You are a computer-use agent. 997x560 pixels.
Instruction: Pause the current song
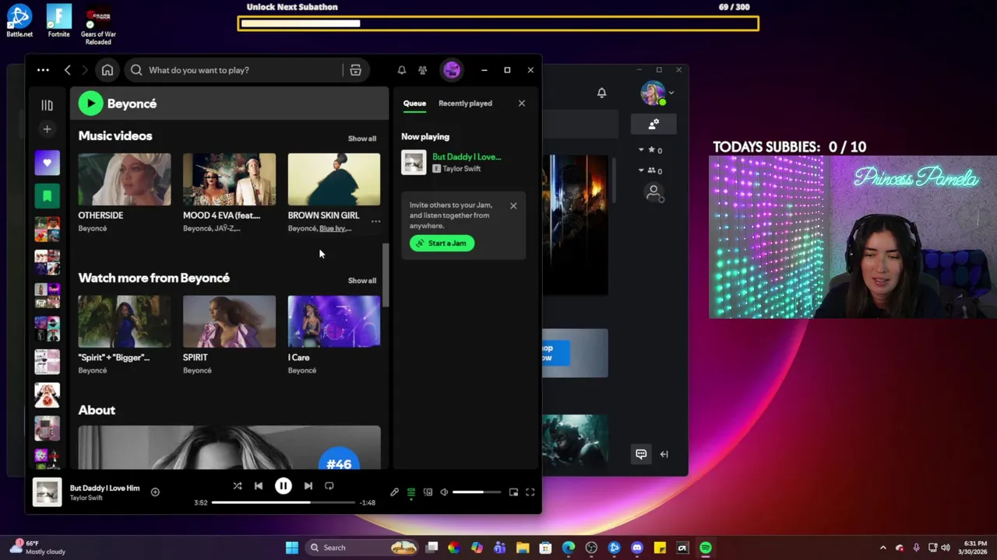click(x=284, y=486)
